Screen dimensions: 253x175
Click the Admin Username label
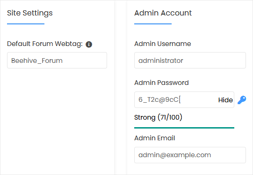click(x=163, y=44)
